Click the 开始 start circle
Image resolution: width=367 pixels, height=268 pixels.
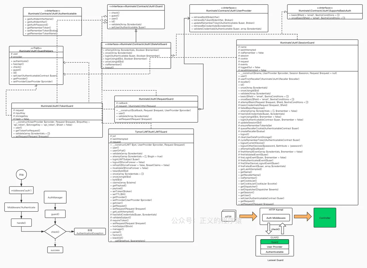[21, 174]
